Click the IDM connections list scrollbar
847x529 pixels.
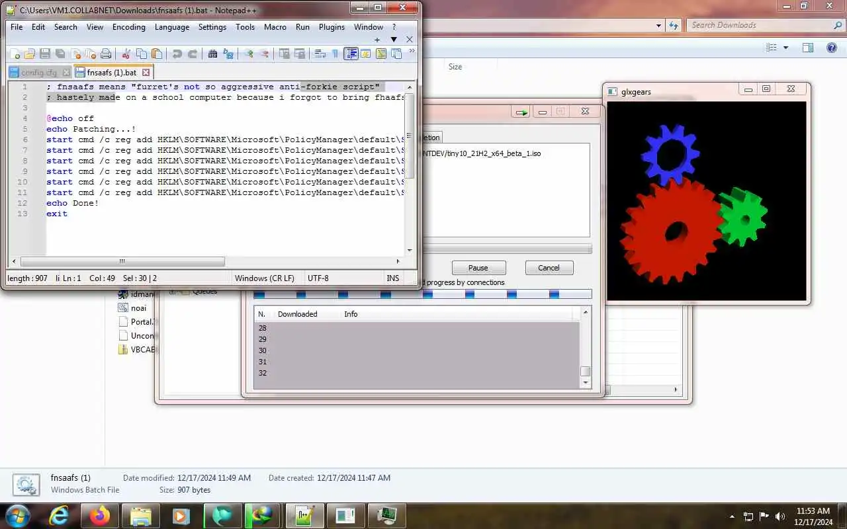585,347
